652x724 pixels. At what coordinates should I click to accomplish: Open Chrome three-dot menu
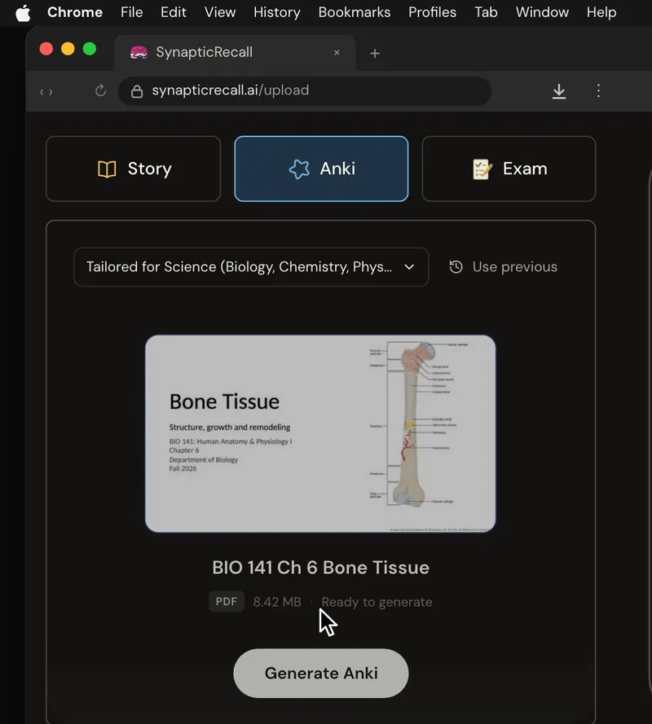click(x=598, y=90)
